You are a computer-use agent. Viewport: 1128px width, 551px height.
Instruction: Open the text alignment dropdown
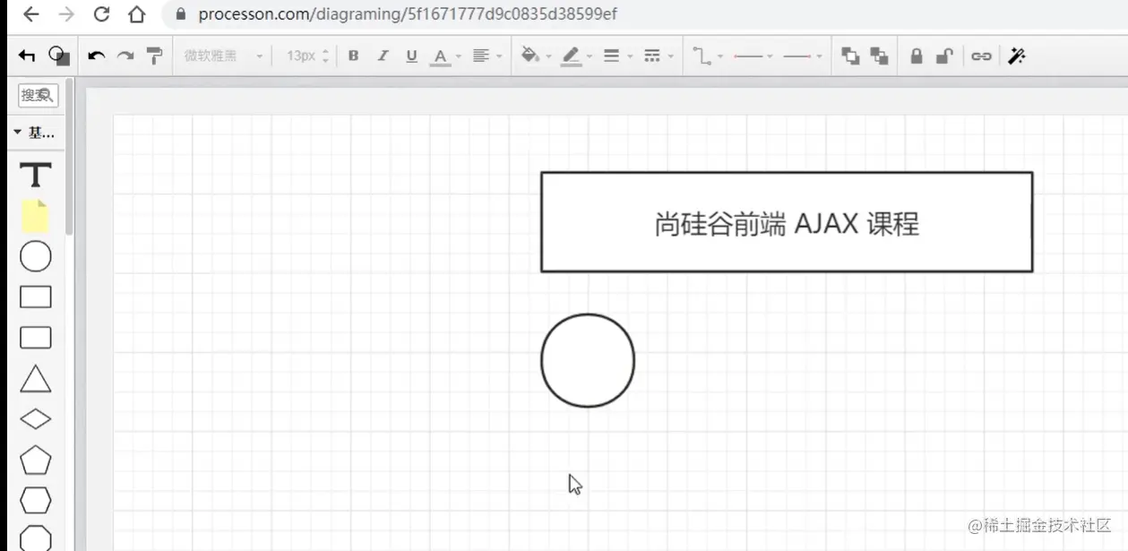pos(487,56)
